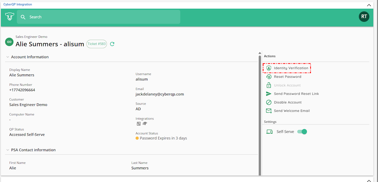Click the vertical scrollbar of account panel
Image resolution: width=378 pixels, height=182 pixels.
(260, 115)
